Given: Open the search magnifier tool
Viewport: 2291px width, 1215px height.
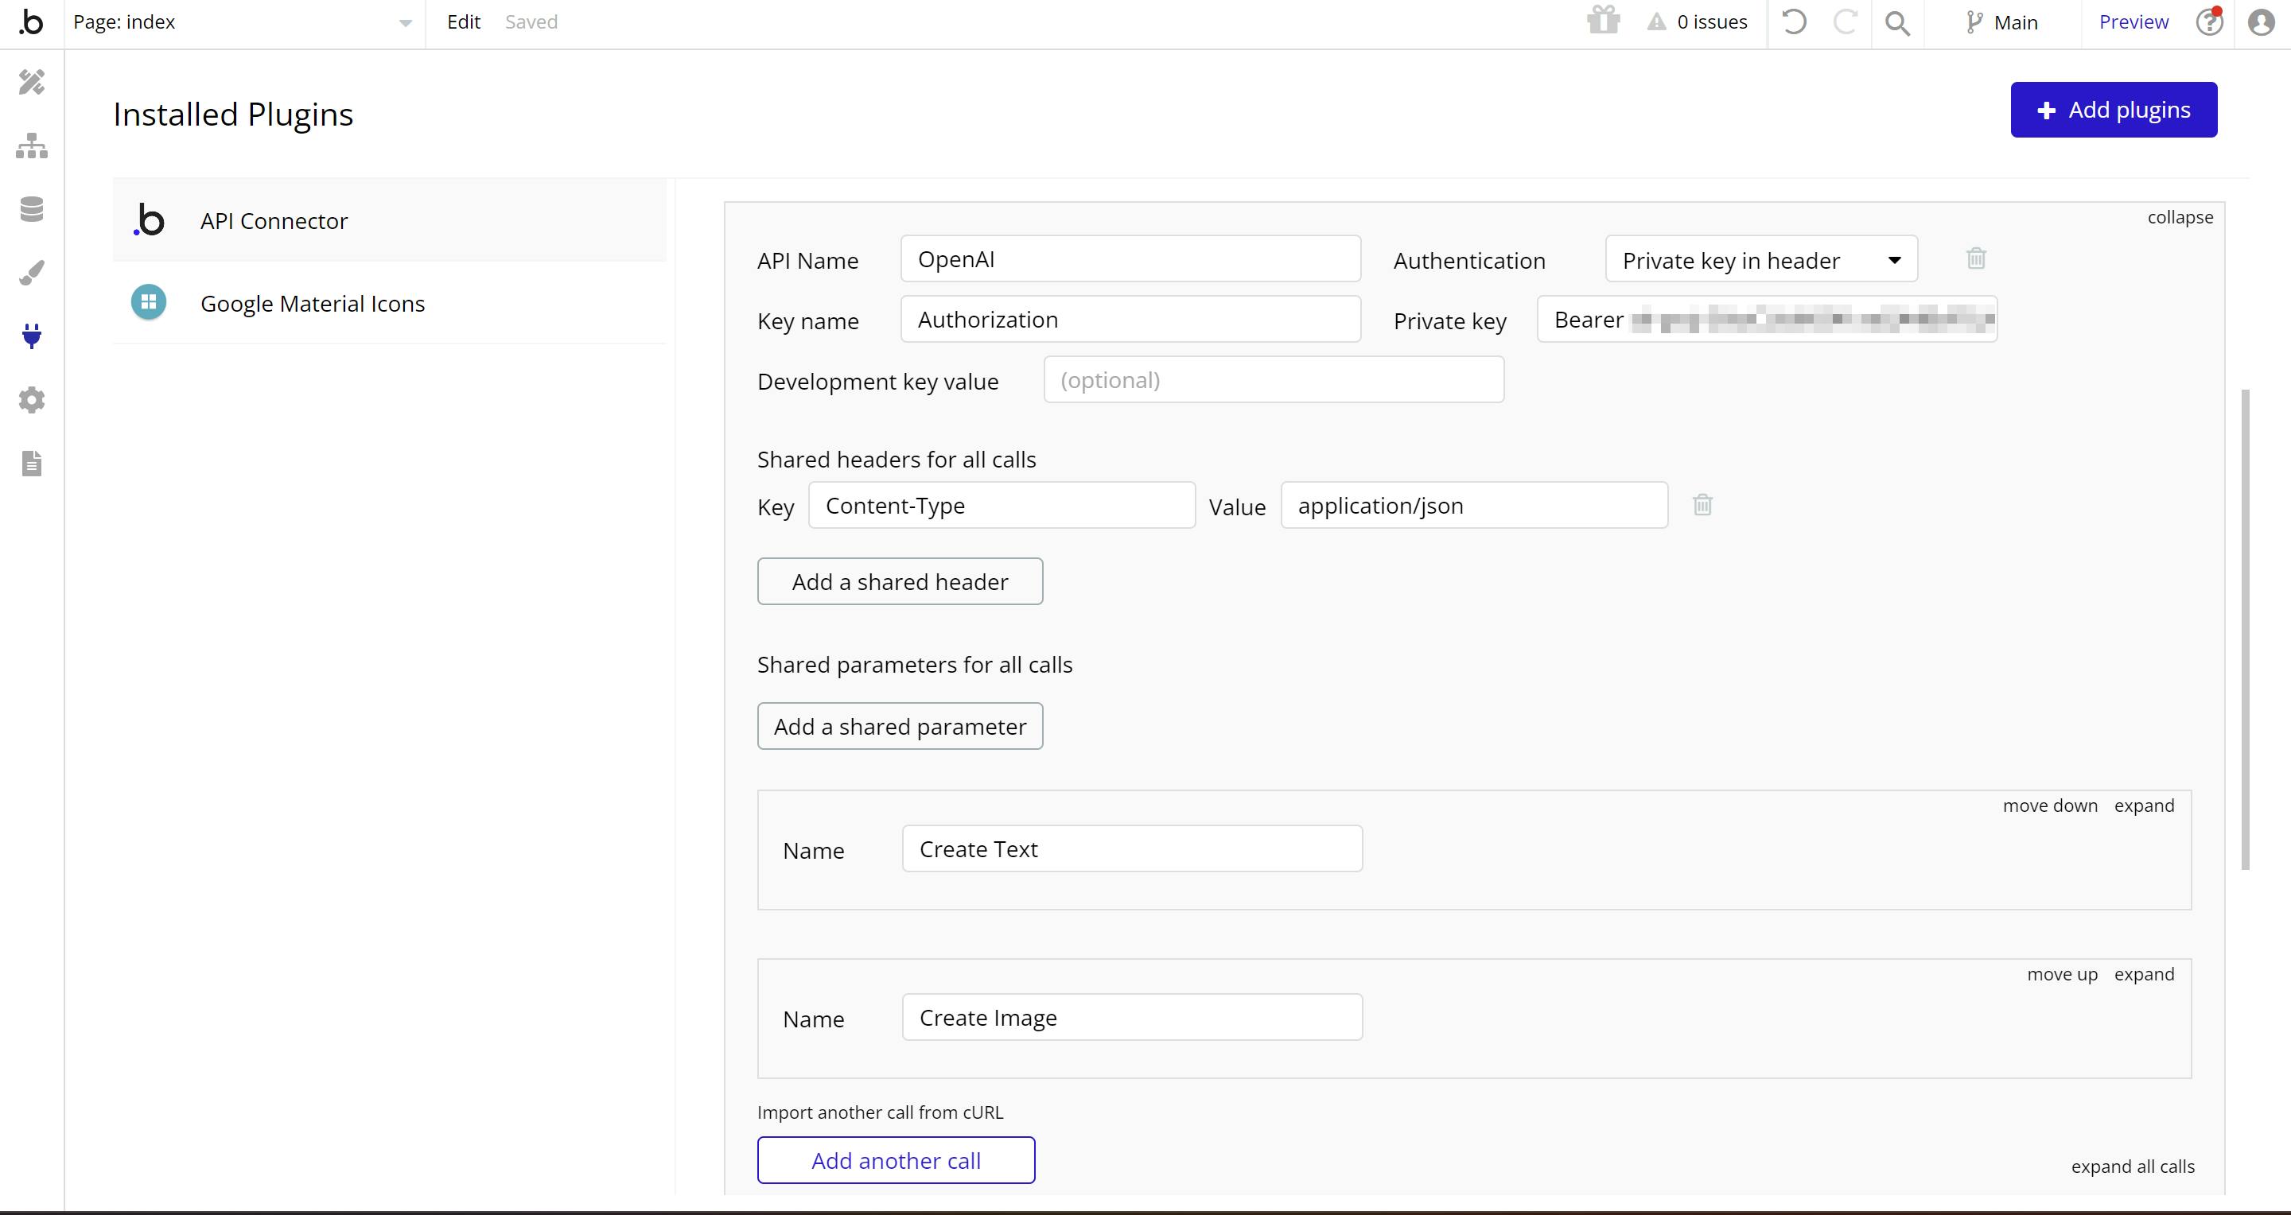Looking at the screenshot, I should pyautogui.click(x=1897, y=23).
